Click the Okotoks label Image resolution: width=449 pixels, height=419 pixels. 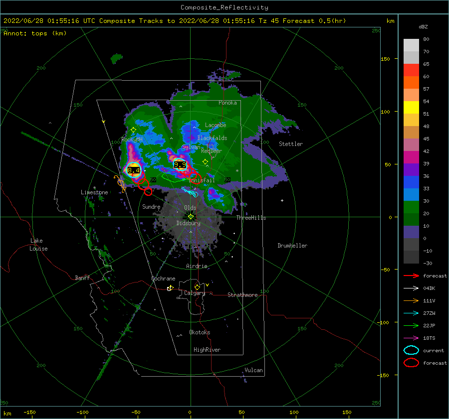[x=200, y=333]
